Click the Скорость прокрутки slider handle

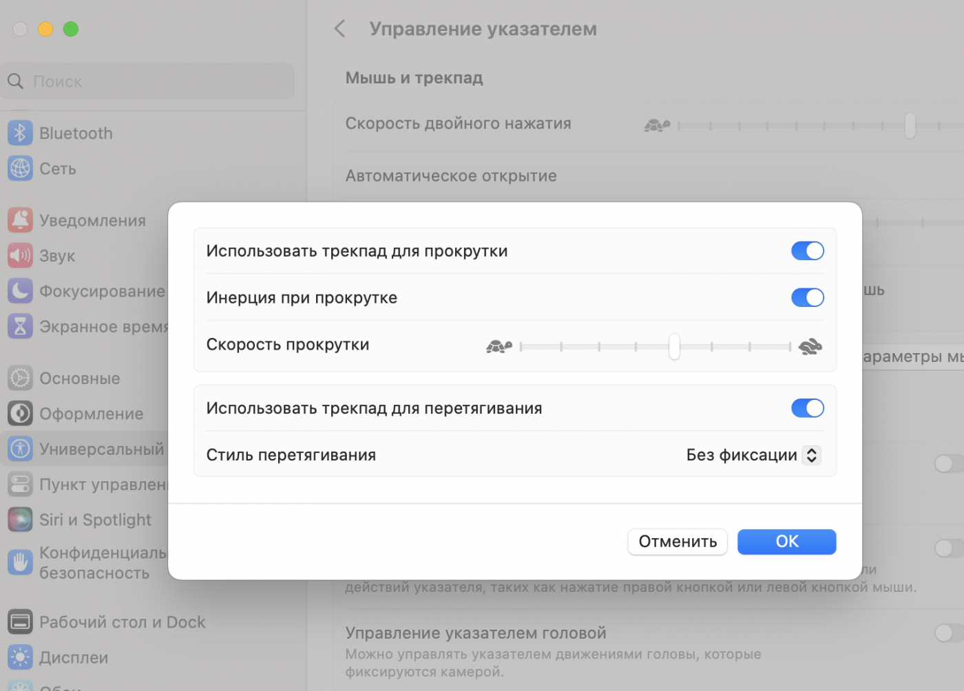pos(674,346)
